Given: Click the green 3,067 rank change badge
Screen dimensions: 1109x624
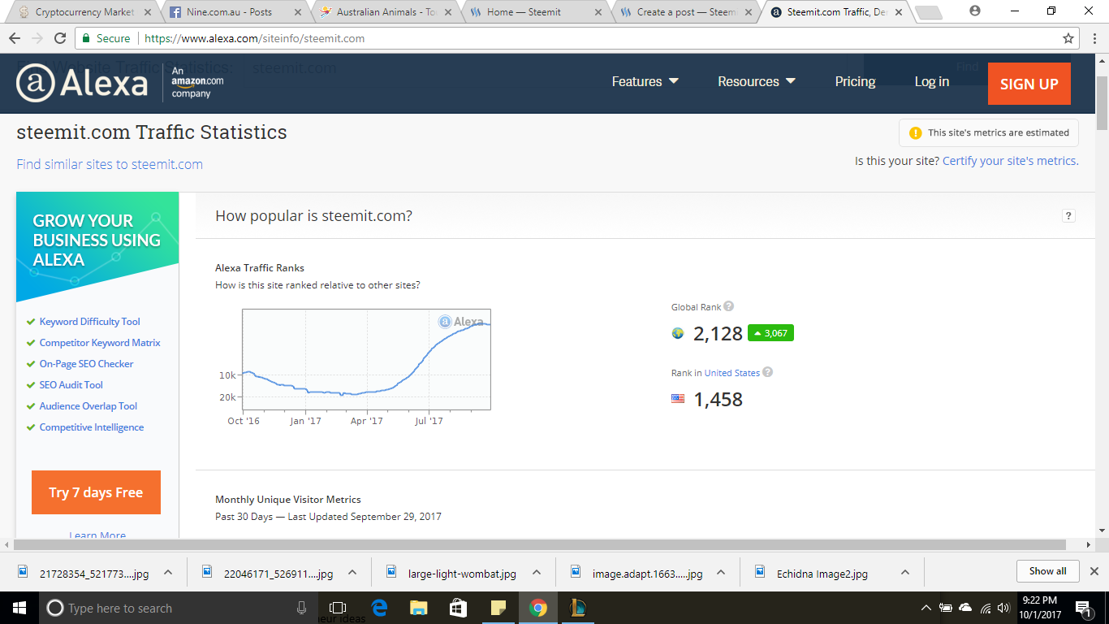Looking at the screenshot, I should [770, 333].
